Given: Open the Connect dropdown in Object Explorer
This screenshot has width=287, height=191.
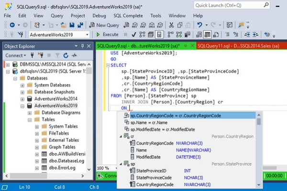Looking at the screenshot, I should (16, 55).
